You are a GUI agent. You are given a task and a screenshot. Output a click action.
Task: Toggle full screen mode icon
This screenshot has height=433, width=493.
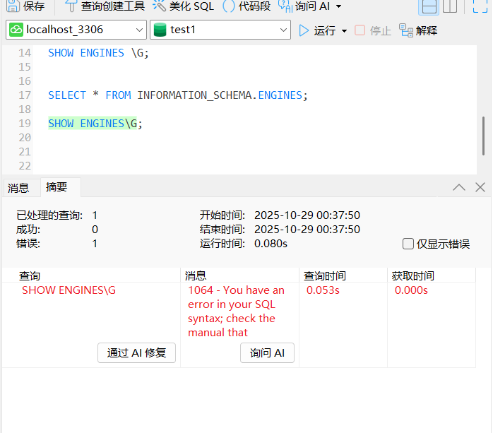click(480, 6)
